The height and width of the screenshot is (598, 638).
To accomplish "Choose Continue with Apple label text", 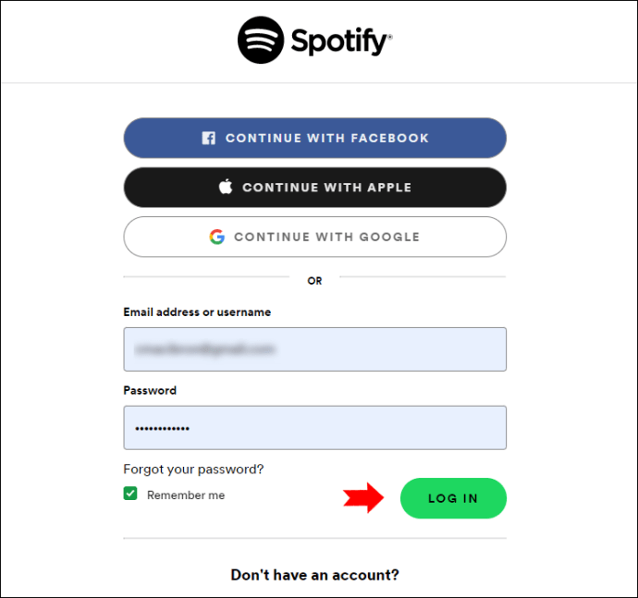I will [x=327, y=187].
